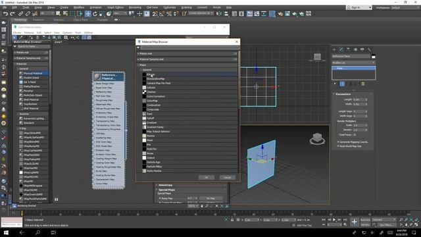
Task: Open Windows Start menu
Action: click(x=6, y=232)
